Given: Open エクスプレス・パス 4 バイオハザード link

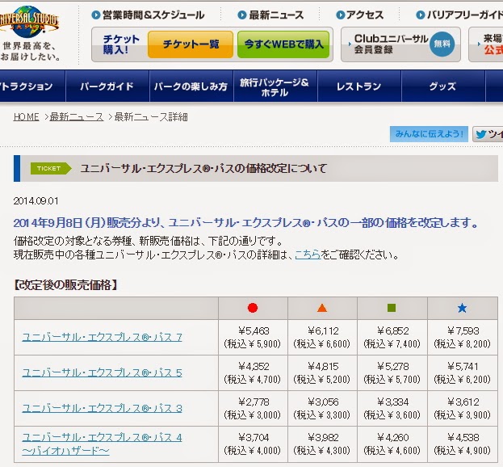Looking at the screenshot, I should (102, 444).
